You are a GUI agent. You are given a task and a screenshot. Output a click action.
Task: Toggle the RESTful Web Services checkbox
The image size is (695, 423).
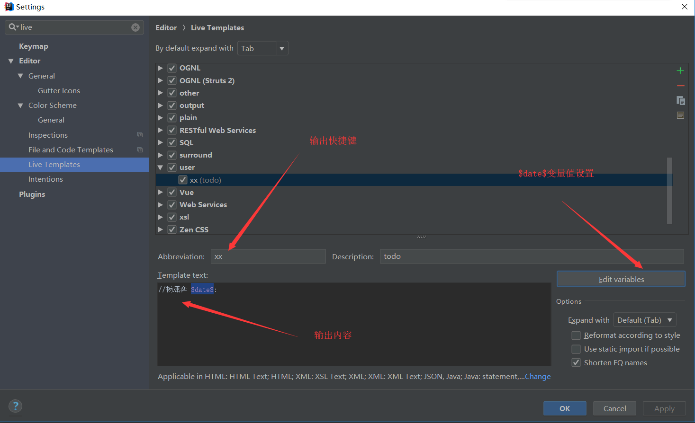pyautogui.click(x=172, y=130)
